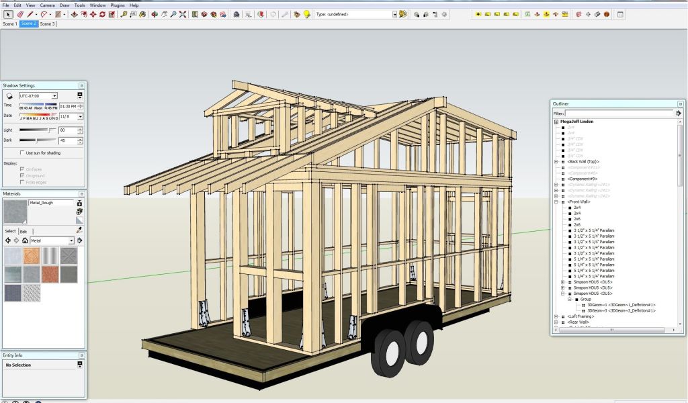Viewport: 688px width, 403px height.
Task: Open the Plugins menu
Action: pos(118,5)
